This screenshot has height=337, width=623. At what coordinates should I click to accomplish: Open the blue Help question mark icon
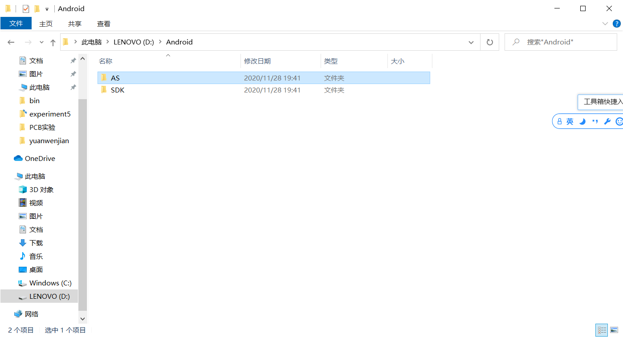pos(617,24)
